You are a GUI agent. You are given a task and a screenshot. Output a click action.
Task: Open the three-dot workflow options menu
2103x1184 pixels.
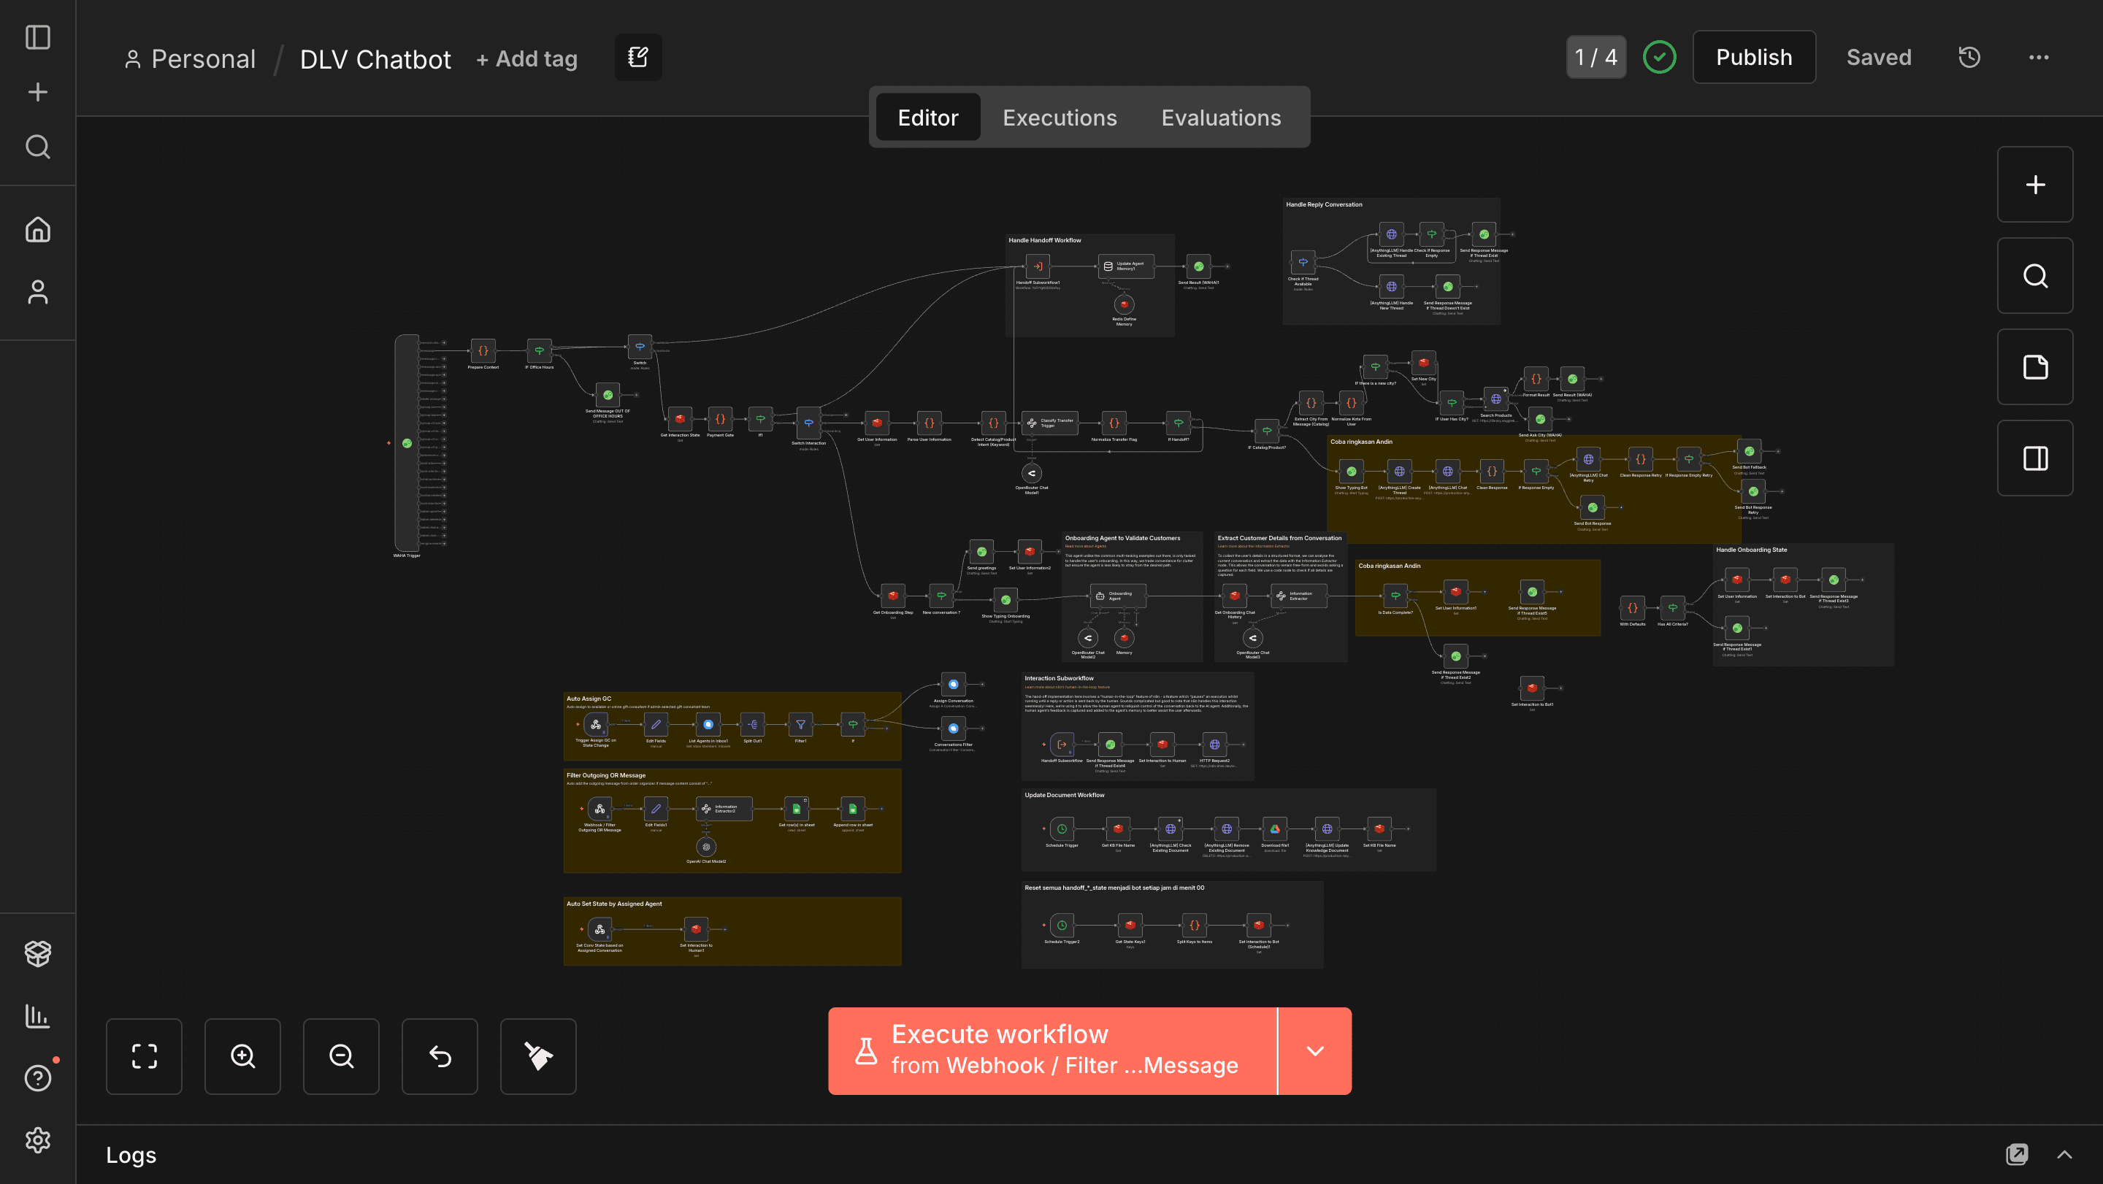click(2039, 57)
